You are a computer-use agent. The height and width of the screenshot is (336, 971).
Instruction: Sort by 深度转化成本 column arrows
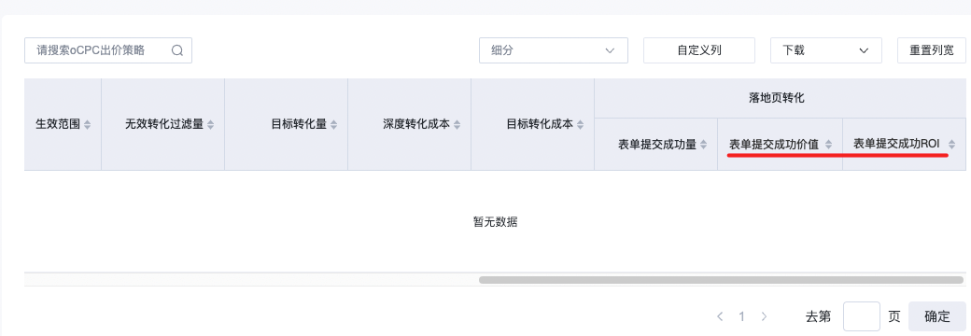(x=457, y=125)
